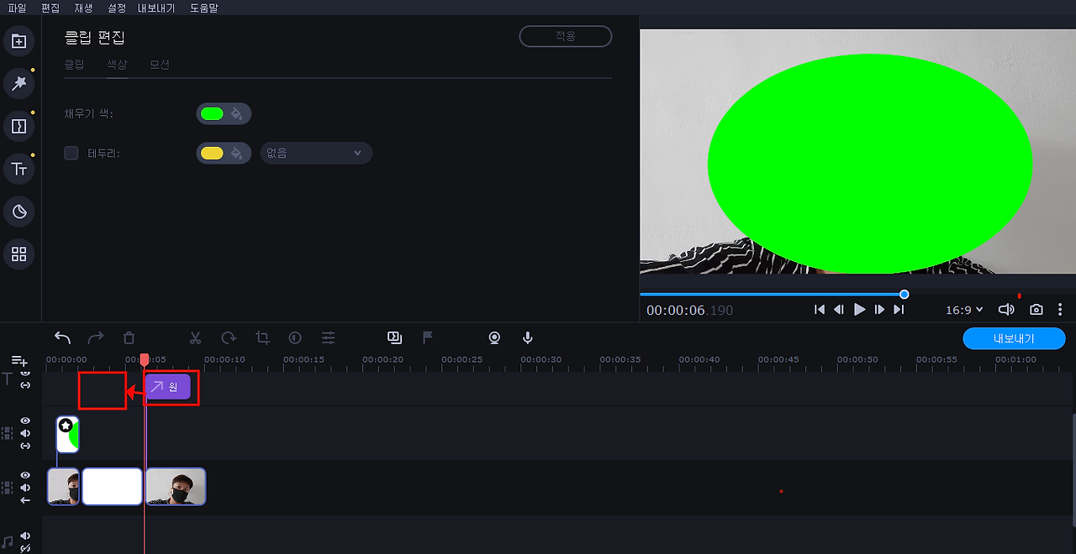1076x554 pixels.
Task: Toggle link on the title track
Action: coord(25,385)
